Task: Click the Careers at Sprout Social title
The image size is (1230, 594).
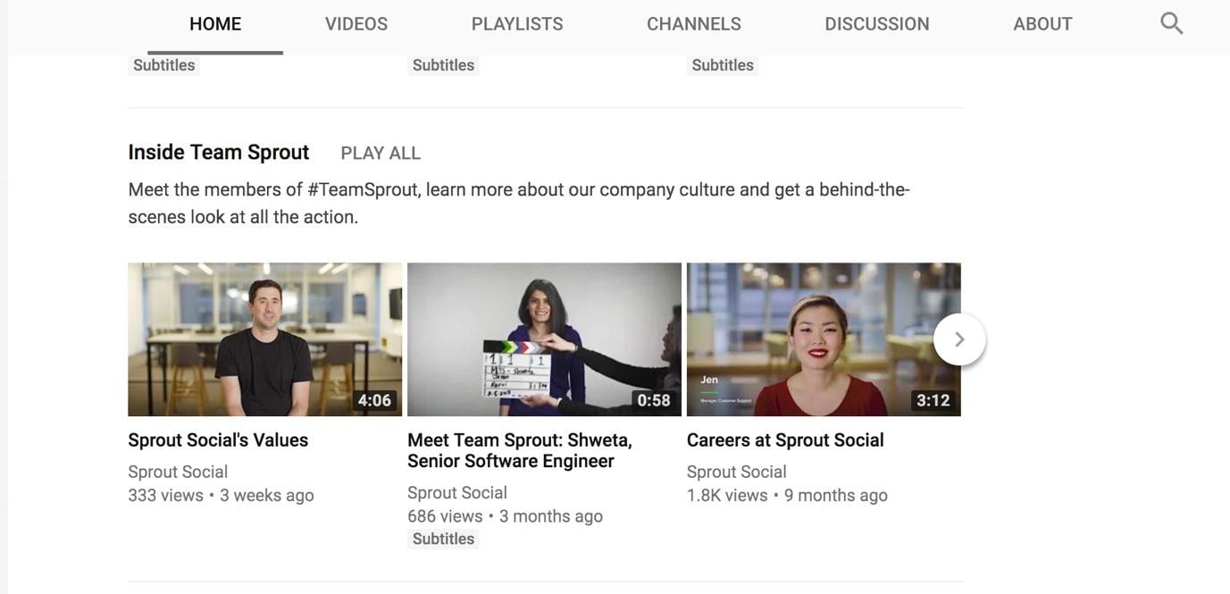Action: click(785, 440)
